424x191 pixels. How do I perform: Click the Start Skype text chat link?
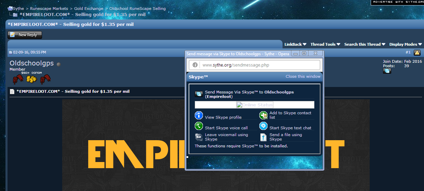pyautogui.click(x=290, y=128)
